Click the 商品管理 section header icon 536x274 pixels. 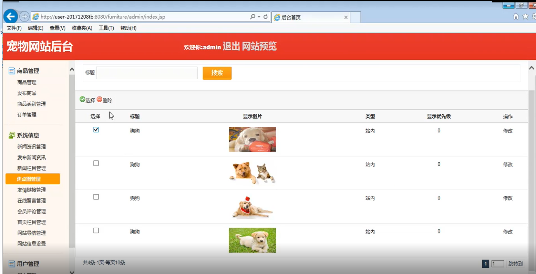[x=12, y=71]
